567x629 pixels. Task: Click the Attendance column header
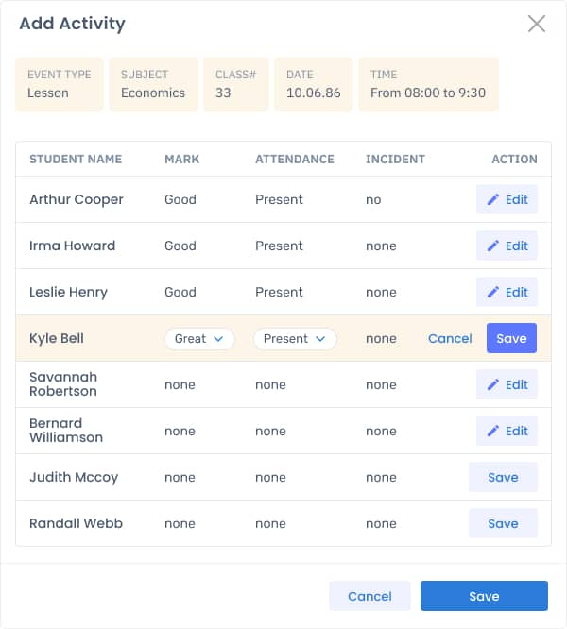295,159
